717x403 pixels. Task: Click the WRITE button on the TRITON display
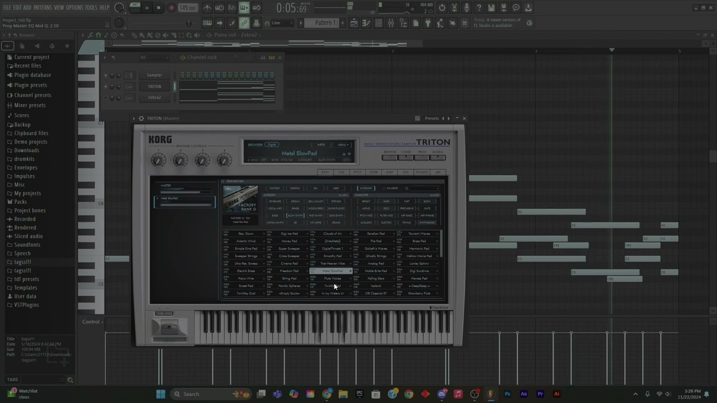[321, 145]
